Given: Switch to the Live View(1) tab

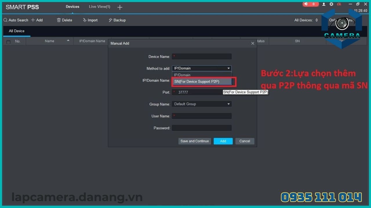Looking at the screenshot, I should pyautogui.click(x=99, y=7).
